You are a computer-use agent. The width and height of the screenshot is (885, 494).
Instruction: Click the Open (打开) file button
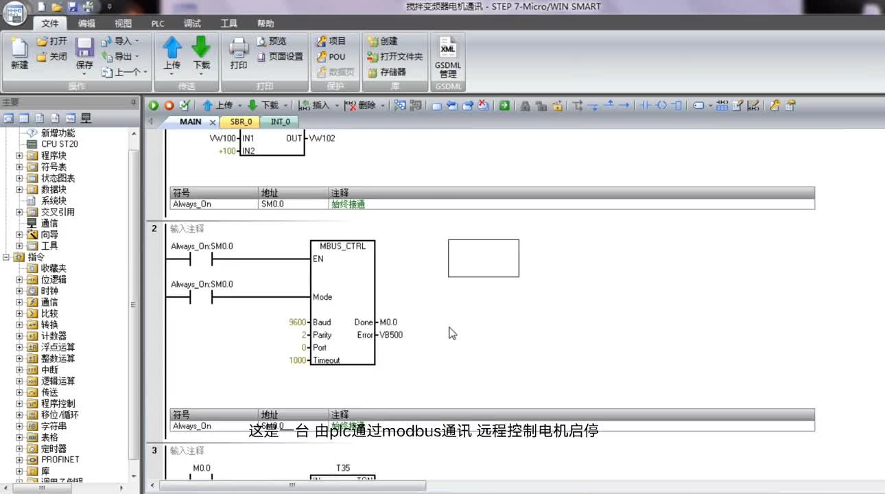(52, 41)
